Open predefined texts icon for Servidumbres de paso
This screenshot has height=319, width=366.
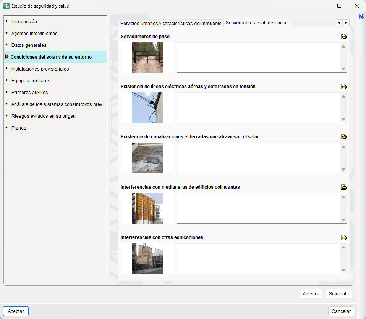(343, 37)
